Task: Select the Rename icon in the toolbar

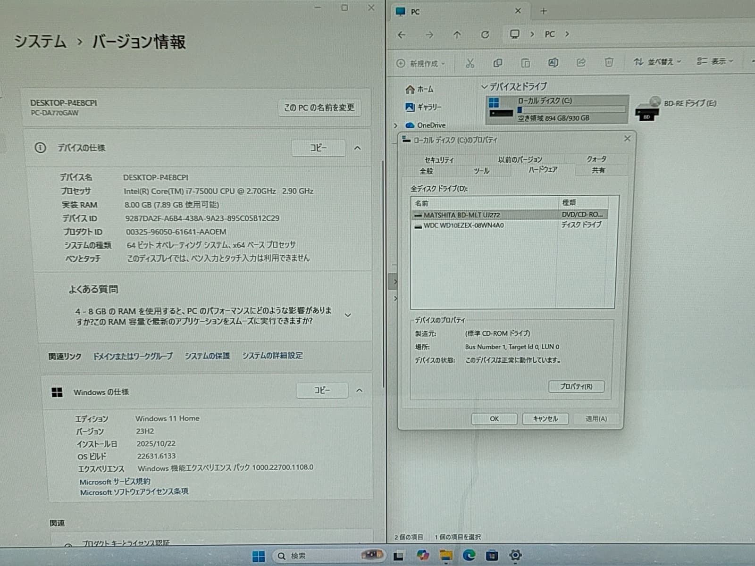Action: pyautogui.click(x=553, y=63)
